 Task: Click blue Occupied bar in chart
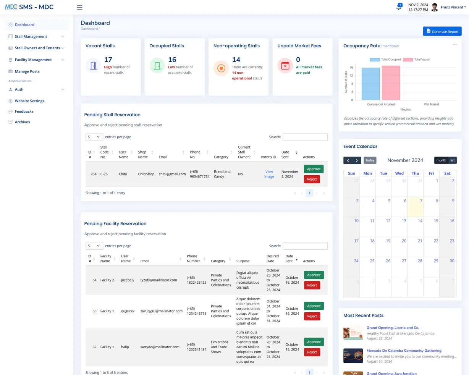pos(370,84)
